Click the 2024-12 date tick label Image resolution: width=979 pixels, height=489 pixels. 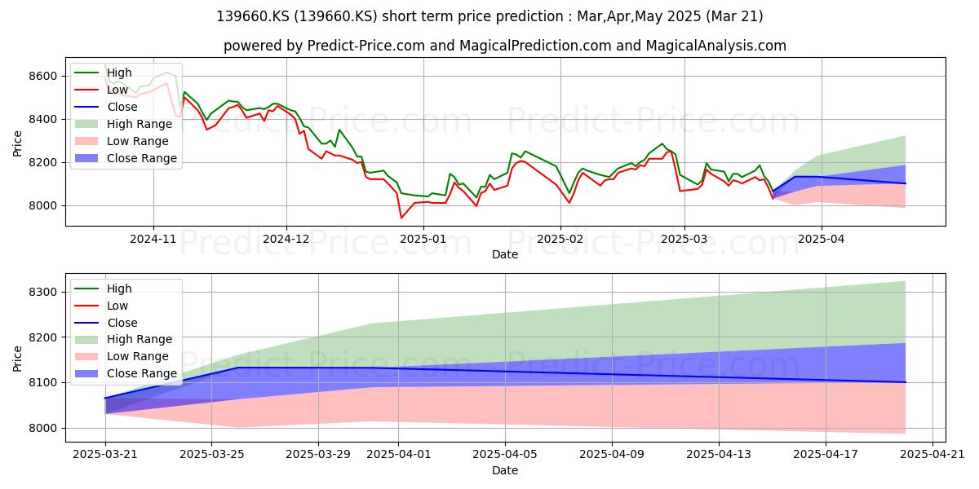pos(286,239)
